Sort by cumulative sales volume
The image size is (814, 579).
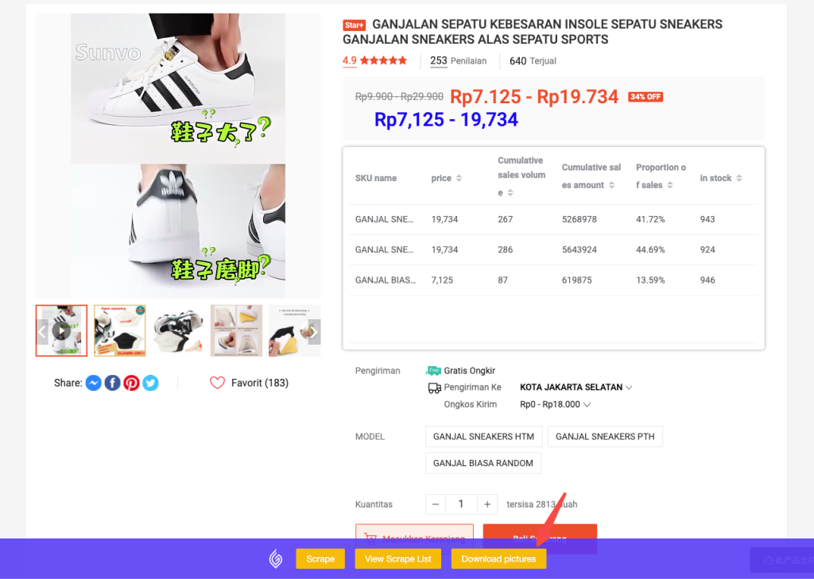(510, 192)
